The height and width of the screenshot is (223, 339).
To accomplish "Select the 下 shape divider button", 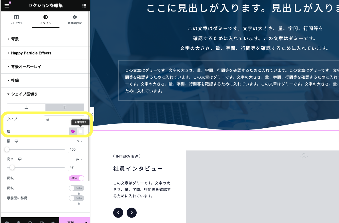I will coord(65,107).
